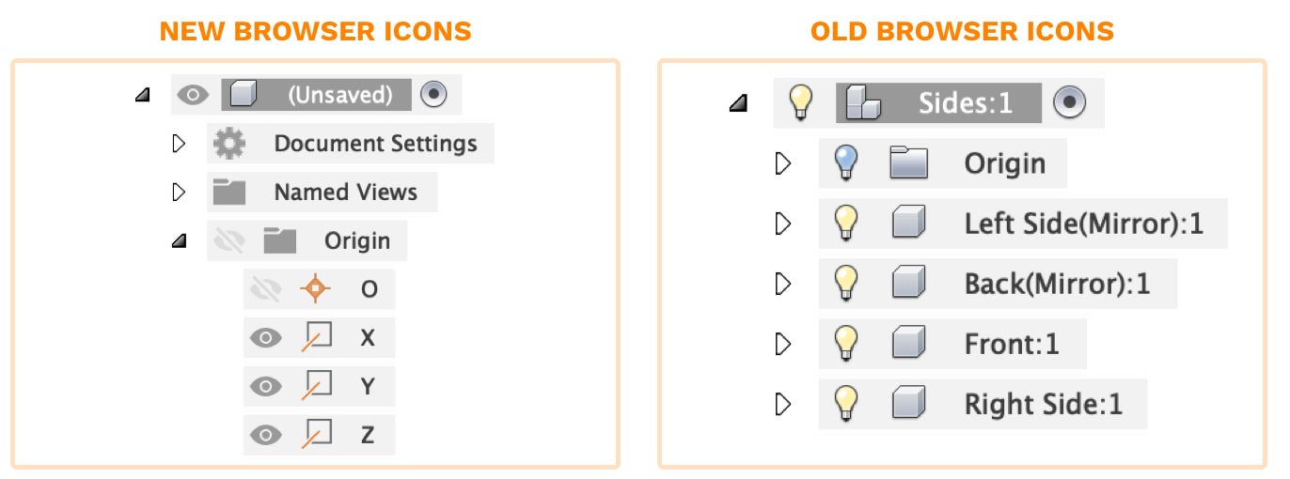Click the plane icon beside X

(316, 337)
